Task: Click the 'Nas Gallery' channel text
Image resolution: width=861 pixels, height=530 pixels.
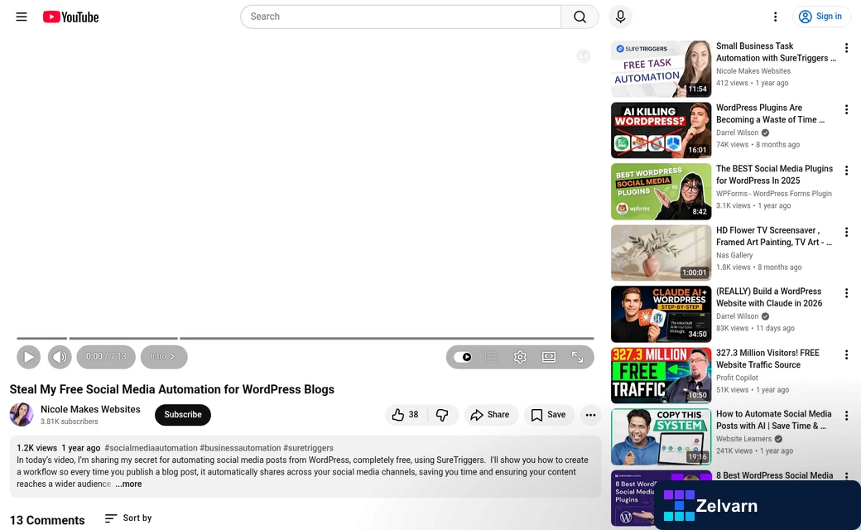Action: (x=734, y=255)
